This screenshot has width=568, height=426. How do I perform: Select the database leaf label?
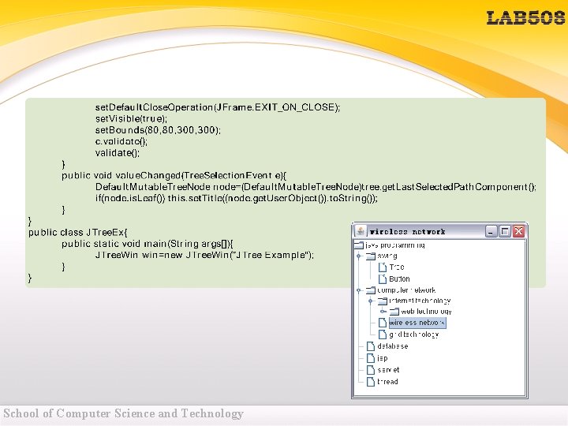393,346
